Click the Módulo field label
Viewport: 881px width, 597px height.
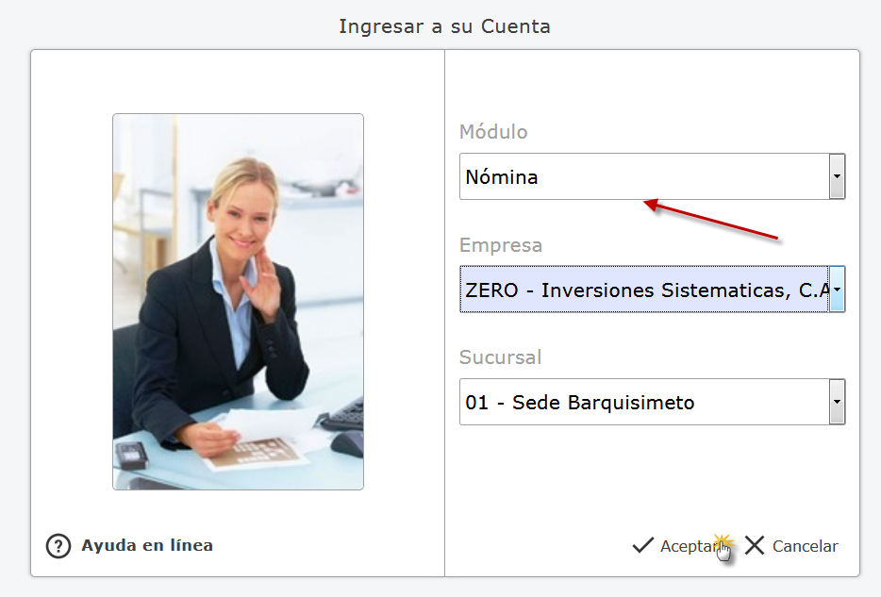coord(493,132)
